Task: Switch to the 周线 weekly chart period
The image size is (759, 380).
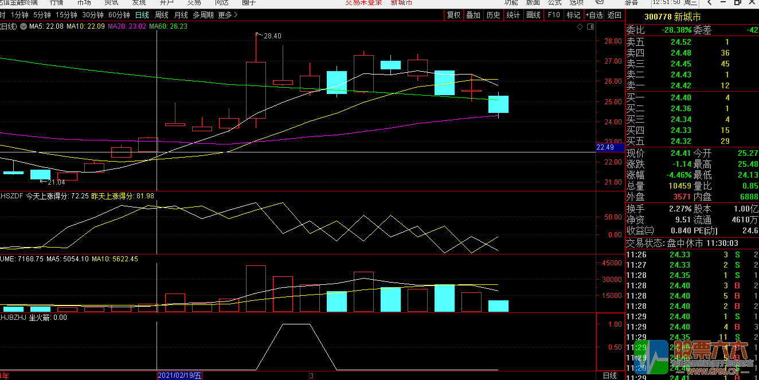Action: (162, 15)
